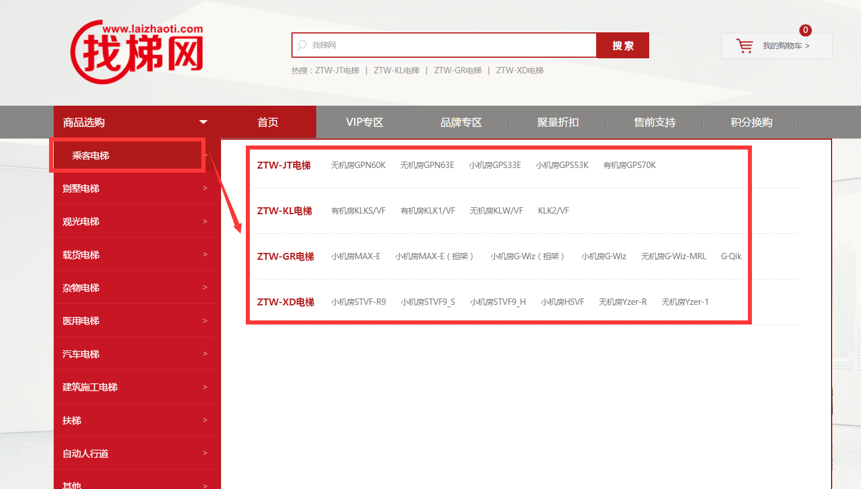
Task: Open 我的购物车 link
Action: pos(786,46)
